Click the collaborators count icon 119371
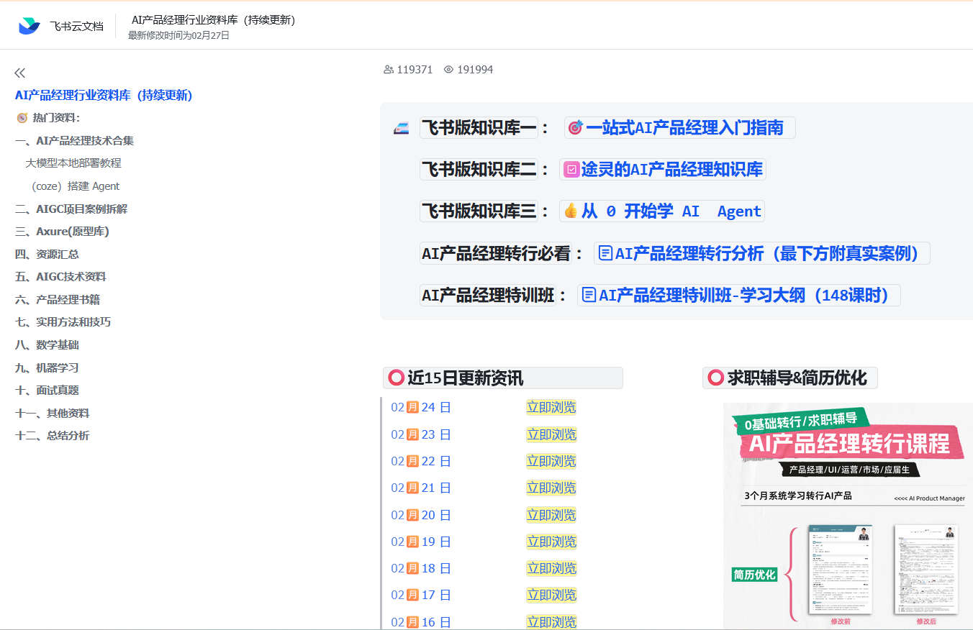Screen dimensions: 973x630 pyautogui.click(x=389, y=70)
